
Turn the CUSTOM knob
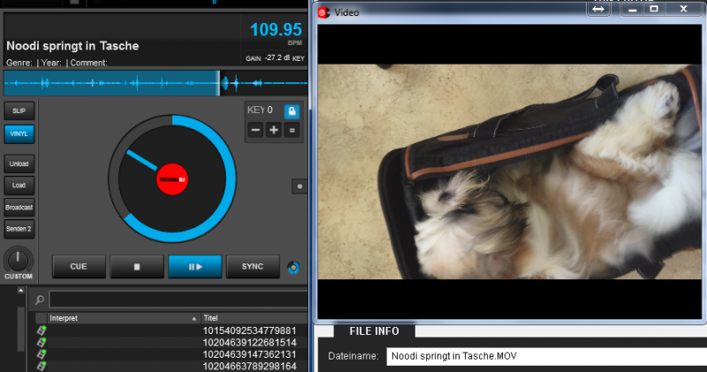click(18, 260)
